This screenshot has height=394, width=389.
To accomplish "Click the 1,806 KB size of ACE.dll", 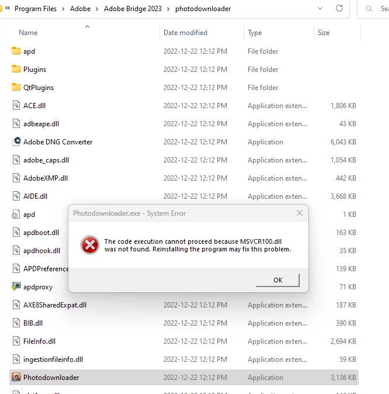I will coord(343,106).
